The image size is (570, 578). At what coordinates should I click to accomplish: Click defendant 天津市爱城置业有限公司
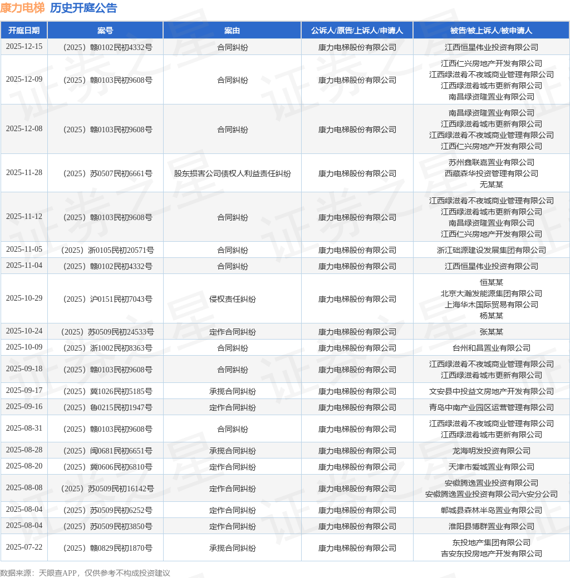491,467
